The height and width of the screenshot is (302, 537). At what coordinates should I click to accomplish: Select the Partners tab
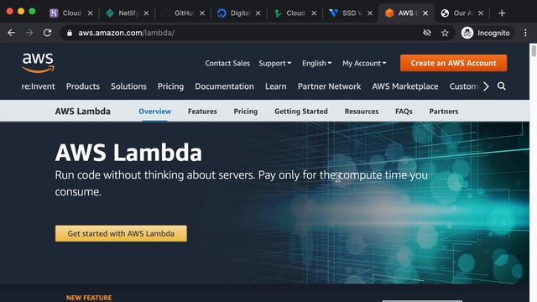click(444, 112)
